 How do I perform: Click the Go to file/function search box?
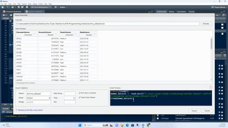pyautogui.click(x=41, y=7)
